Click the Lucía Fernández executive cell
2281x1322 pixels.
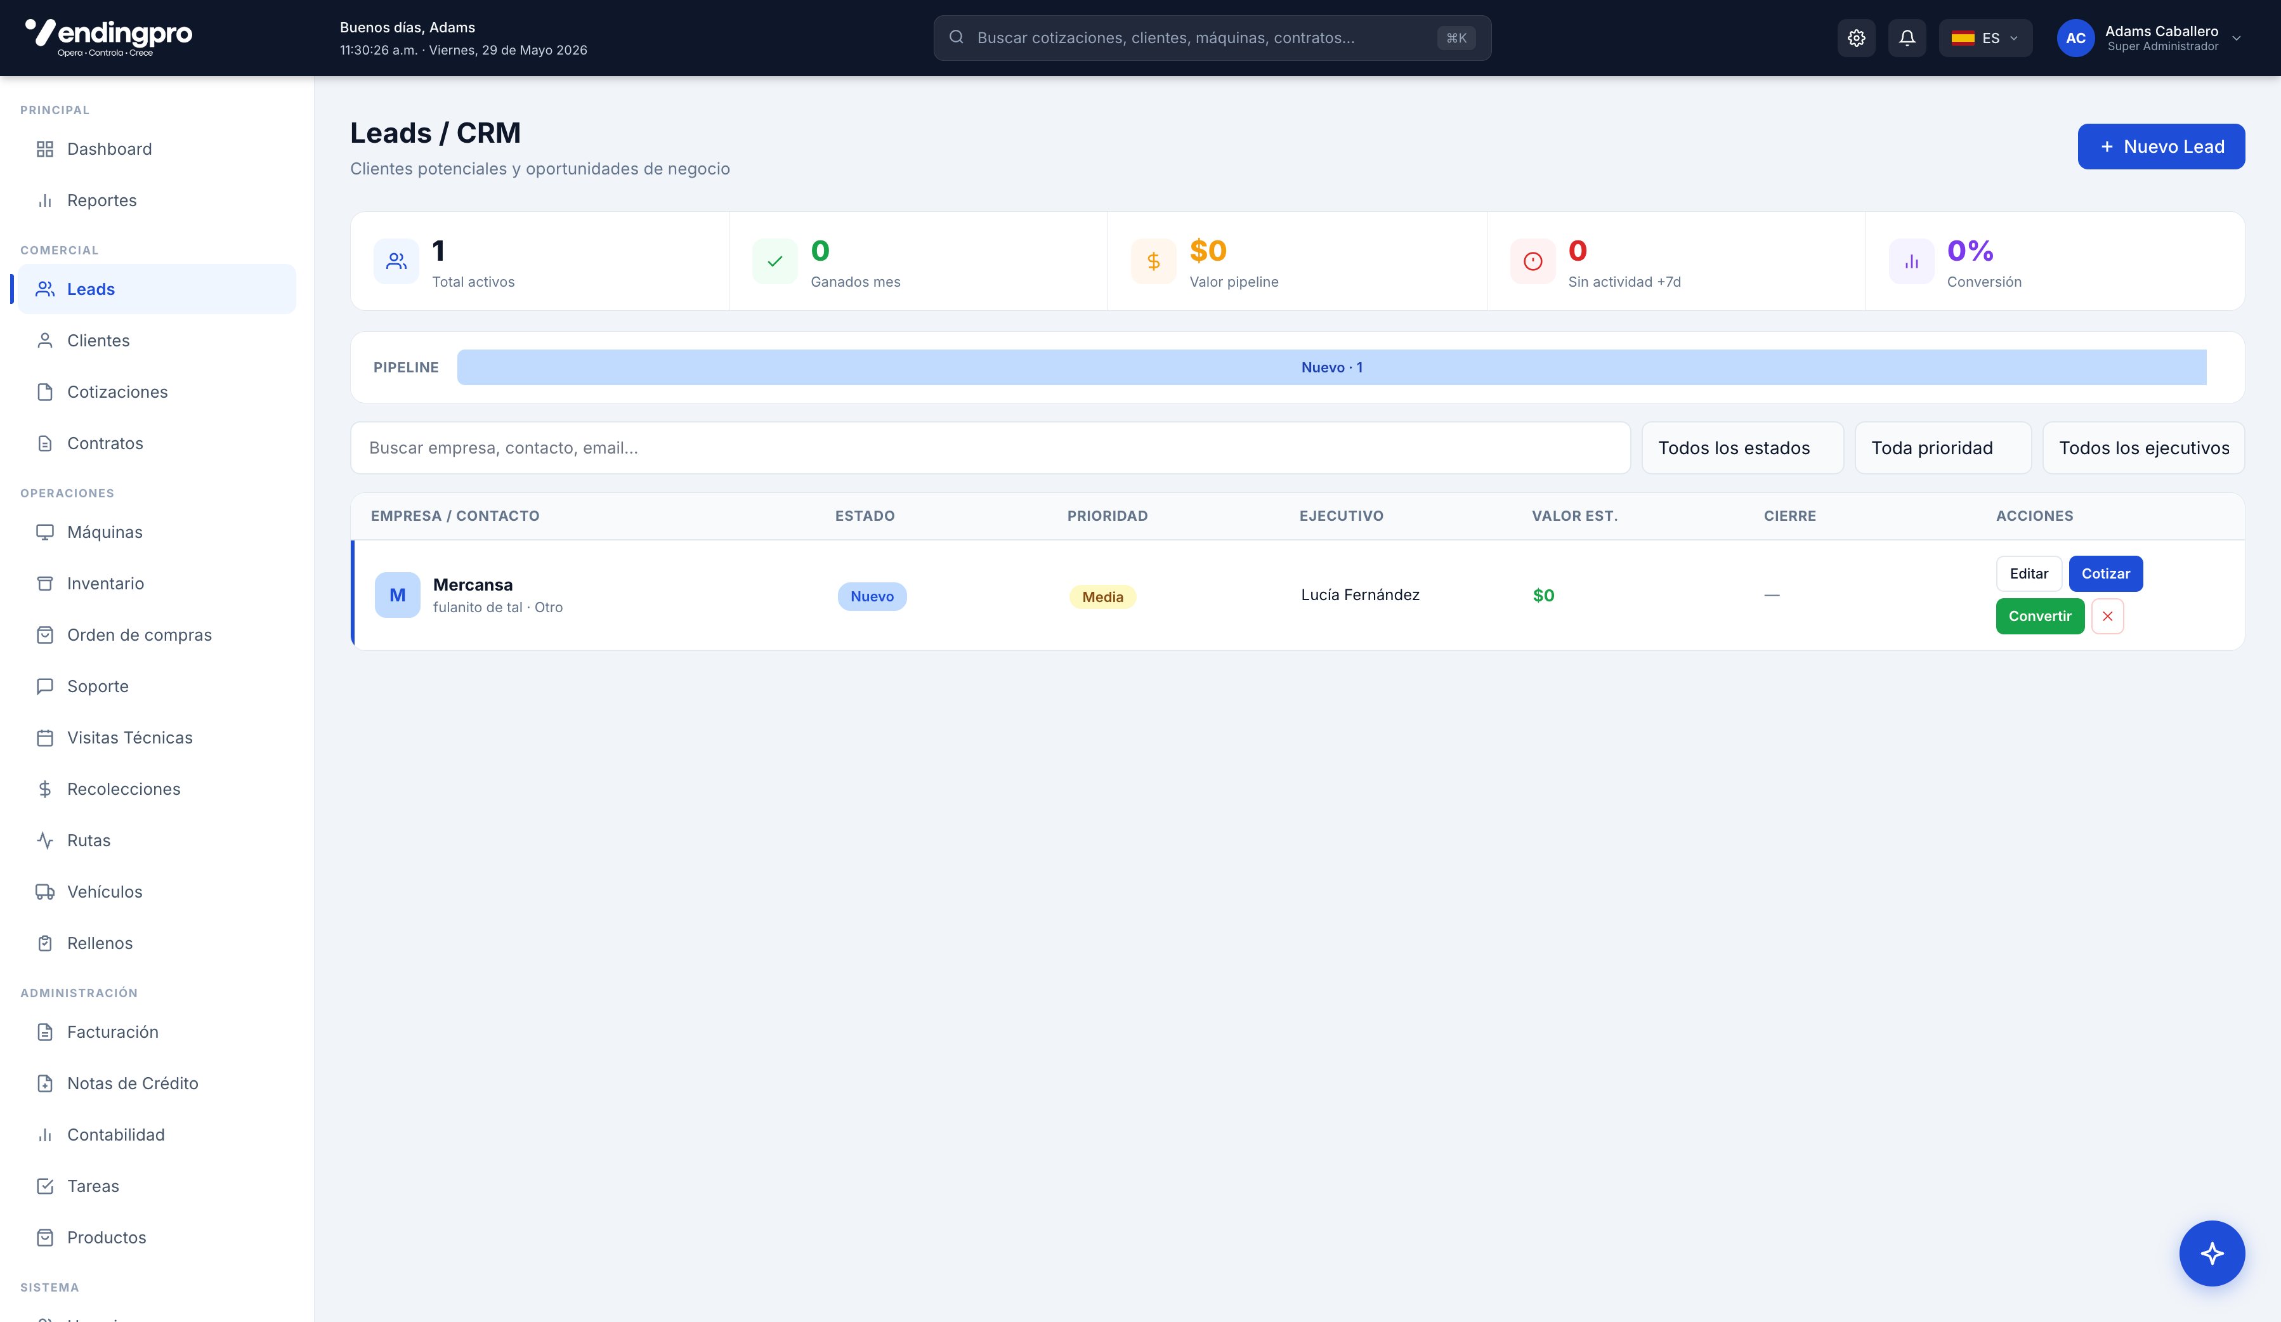[x=1359, y=595]
